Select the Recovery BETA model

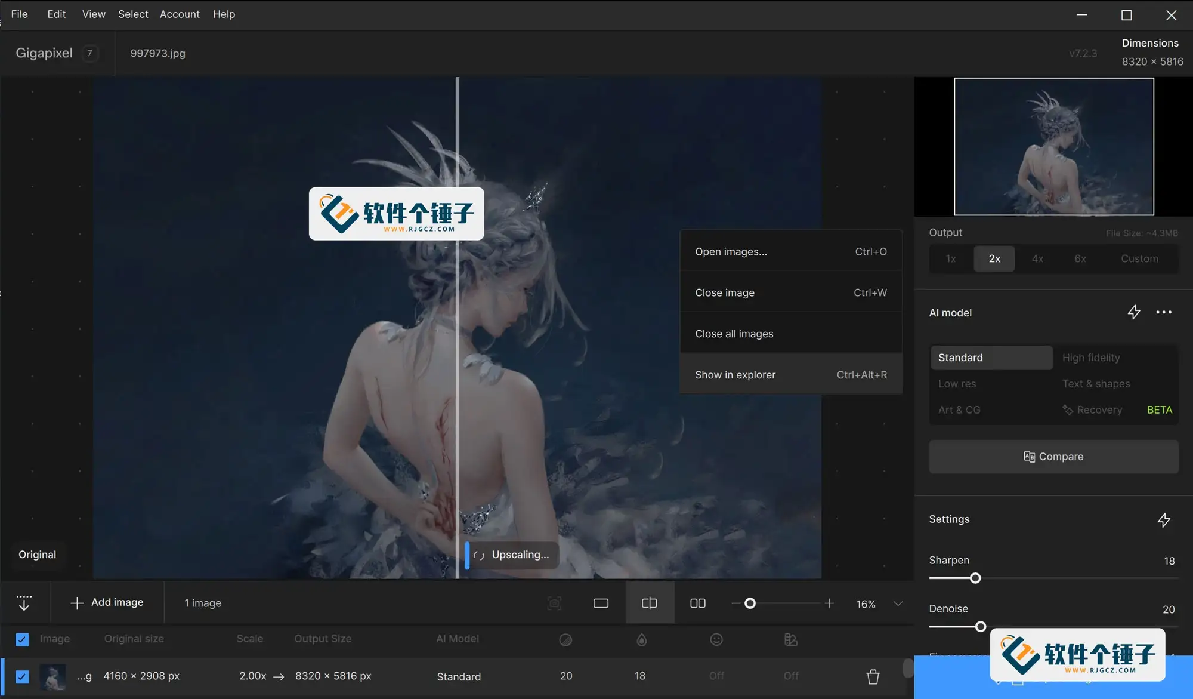(x=1117, y=410)
